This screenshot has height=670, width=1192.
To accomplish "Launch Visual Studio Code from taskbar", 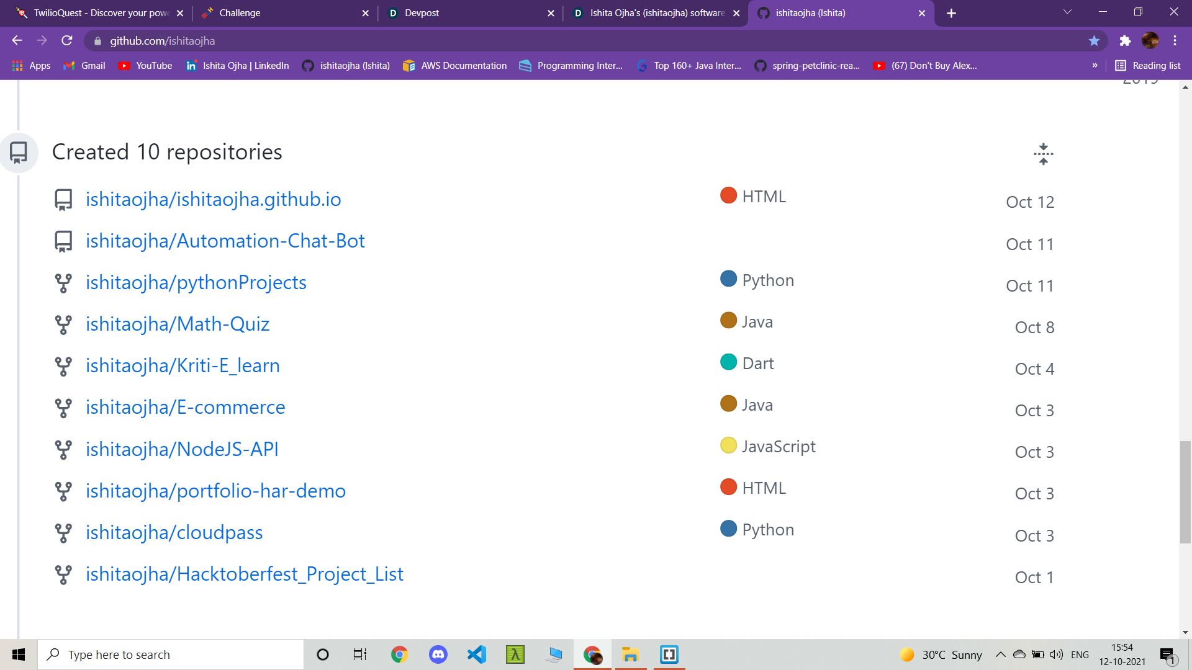I will [477, 654].
